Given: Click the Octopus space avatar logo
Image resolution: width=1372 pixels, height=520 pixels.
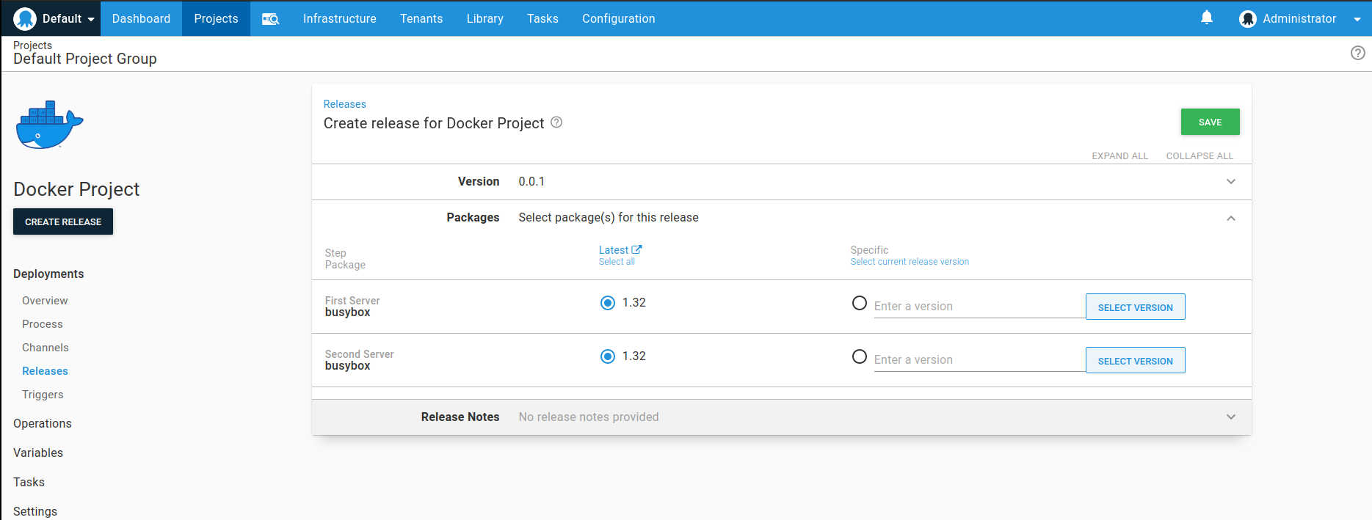Looking at the screenshot, I should (25, 18).
